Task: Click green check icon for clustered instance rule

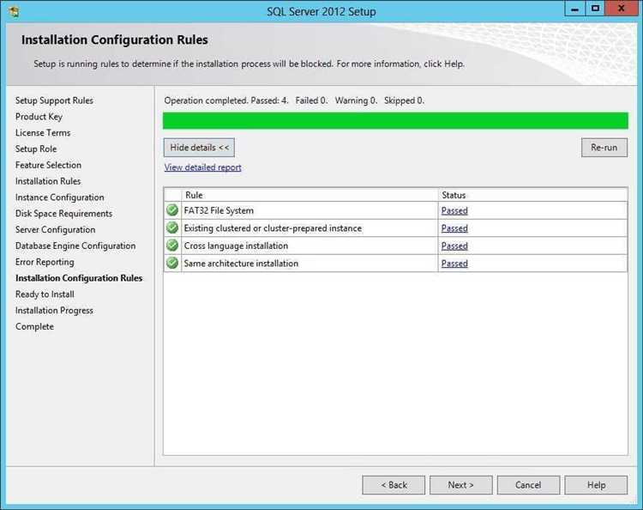Action: click(x=172, y=228)
